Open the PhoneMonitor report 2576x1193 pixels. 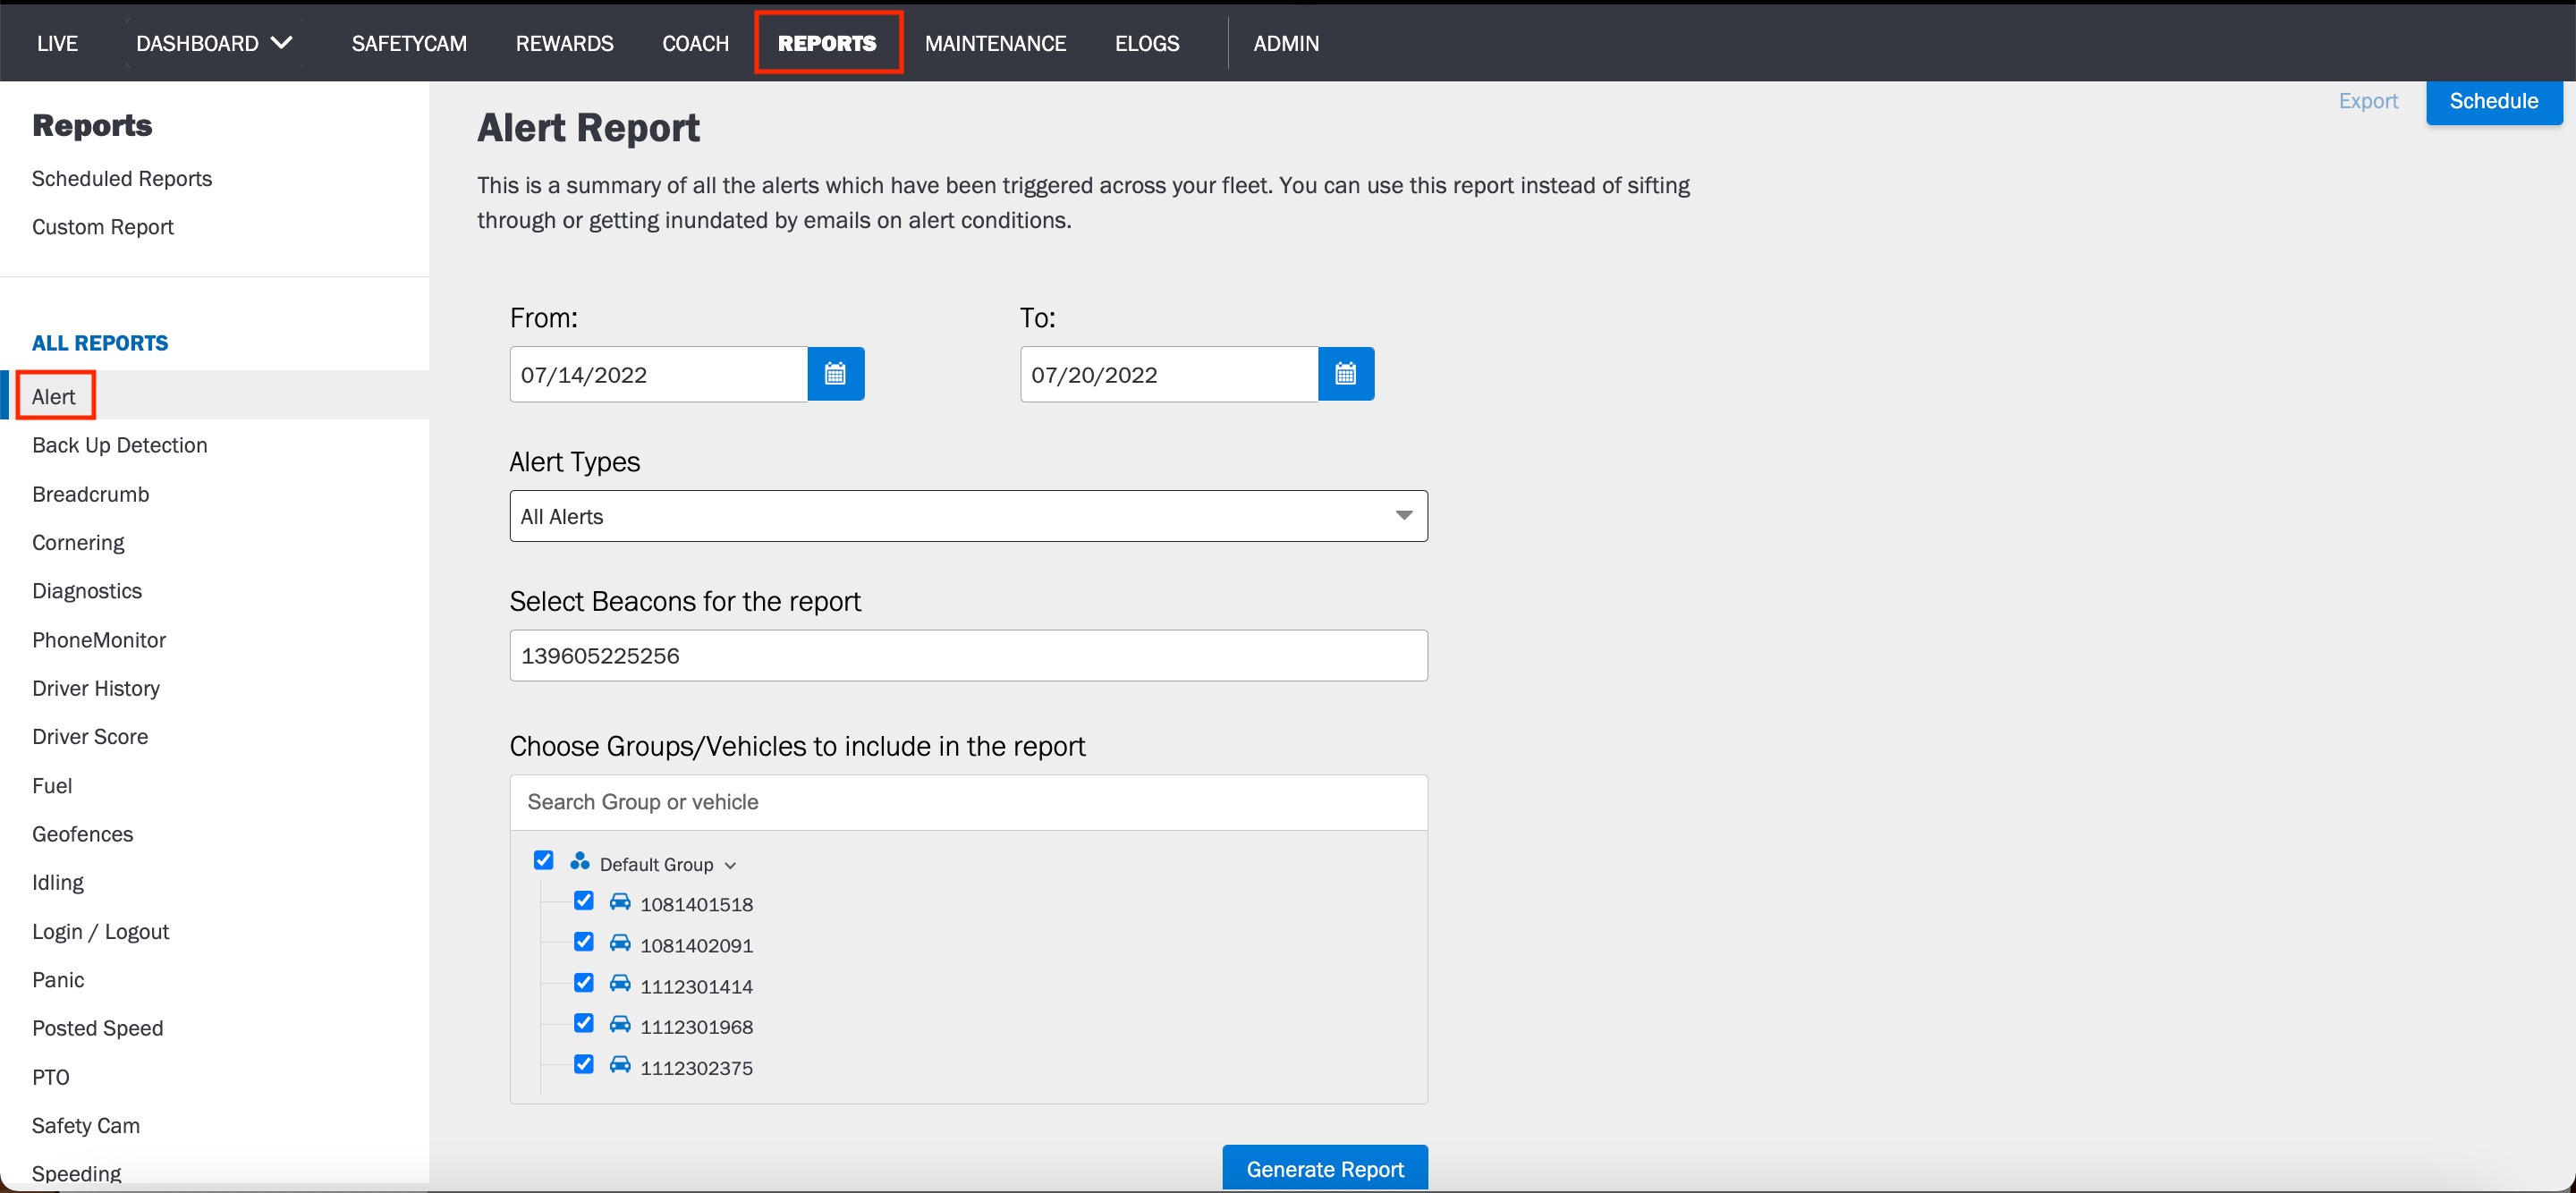click(x=99, y=640)
